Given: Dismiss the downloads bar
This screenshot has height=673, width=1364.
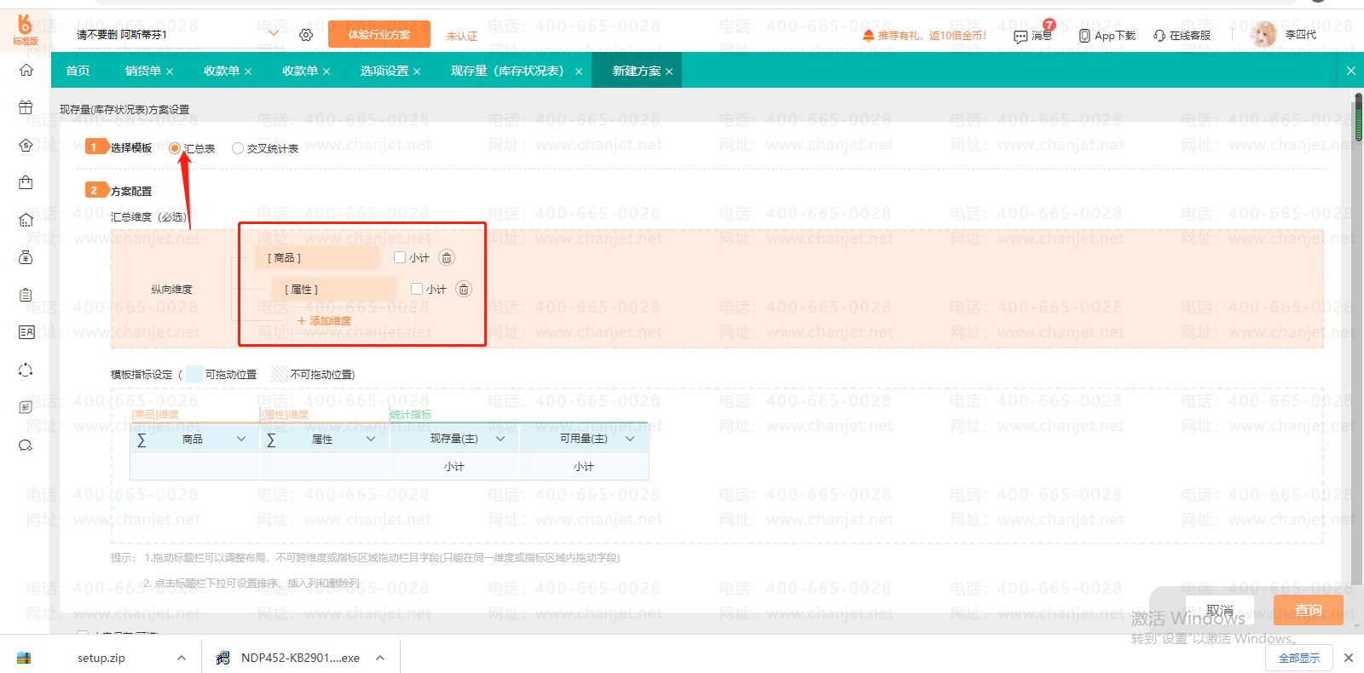Looking at the screenshot, I should coord(1349,658).
